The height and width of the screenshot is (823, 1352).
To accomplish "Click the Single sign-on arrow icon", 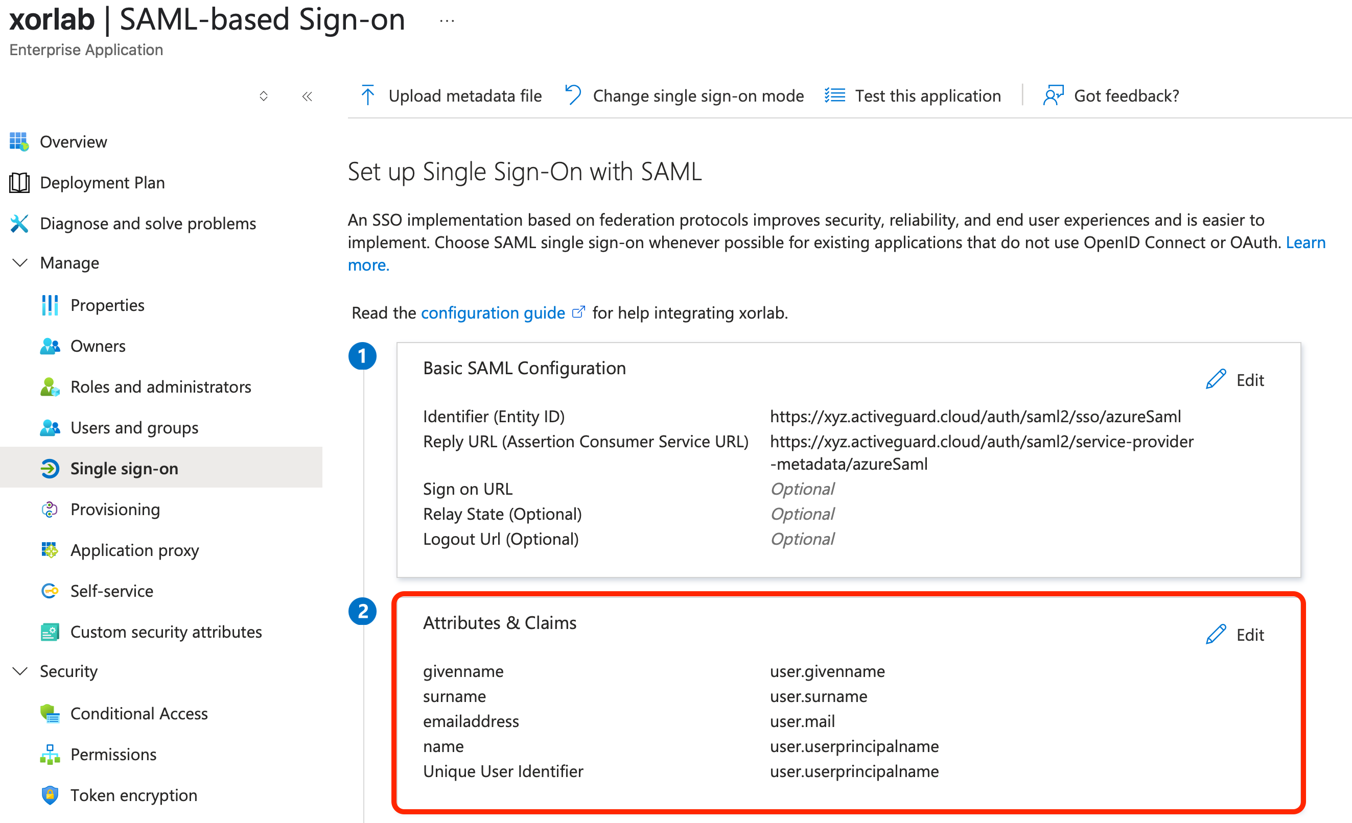I will click(50, 468).
